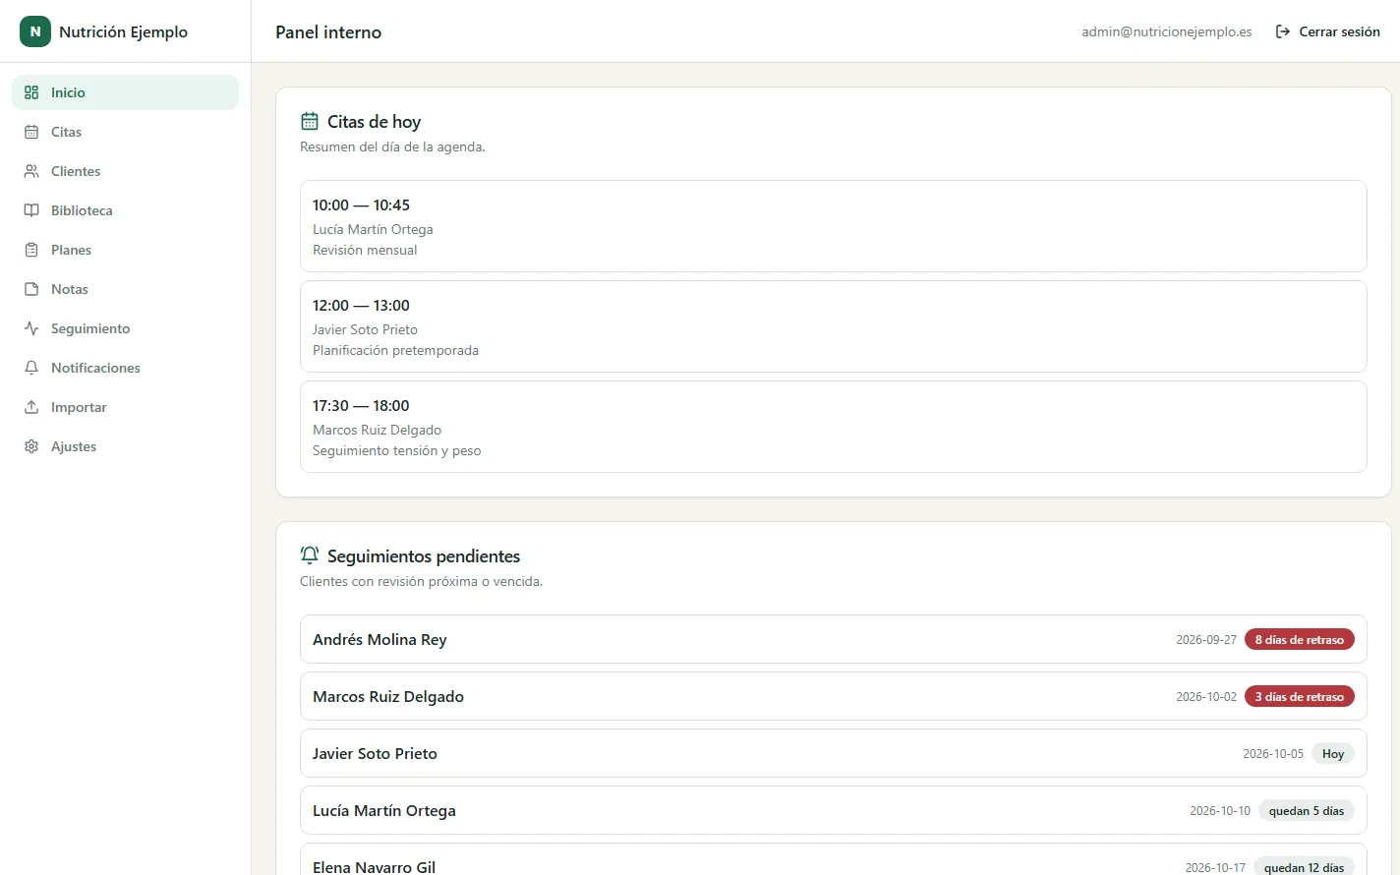Go to Notas in sidebar
Screen dimensions: 1400x875
(x=125, y=289)
